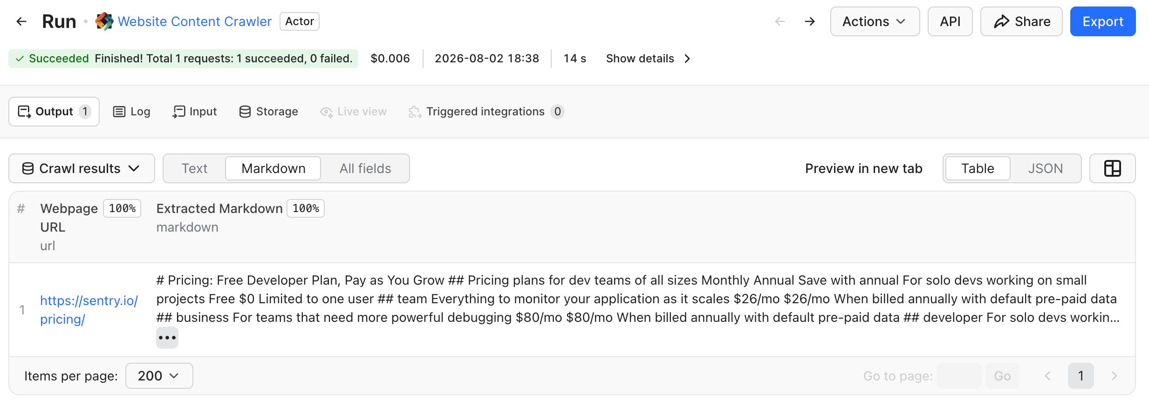Switch to the Output tab
The height and width of the screenshot is (413, 1149).
pyautogui.click(x=54, y=112)
